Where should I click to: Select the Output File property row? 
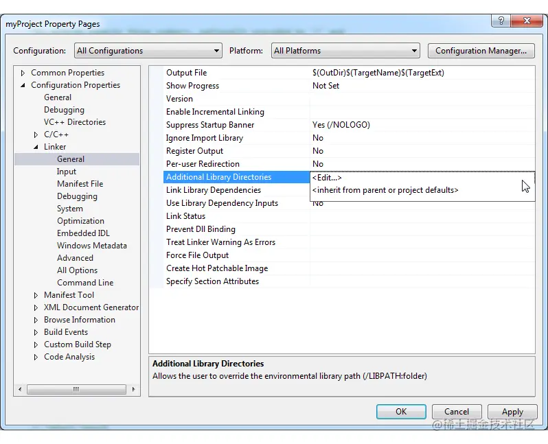[x=349, y=73]
